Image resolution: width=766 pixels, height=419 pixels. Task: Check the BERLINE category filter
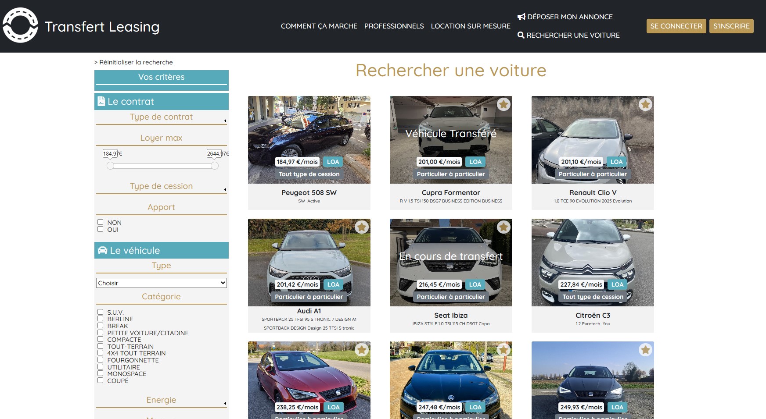(101, 319)
